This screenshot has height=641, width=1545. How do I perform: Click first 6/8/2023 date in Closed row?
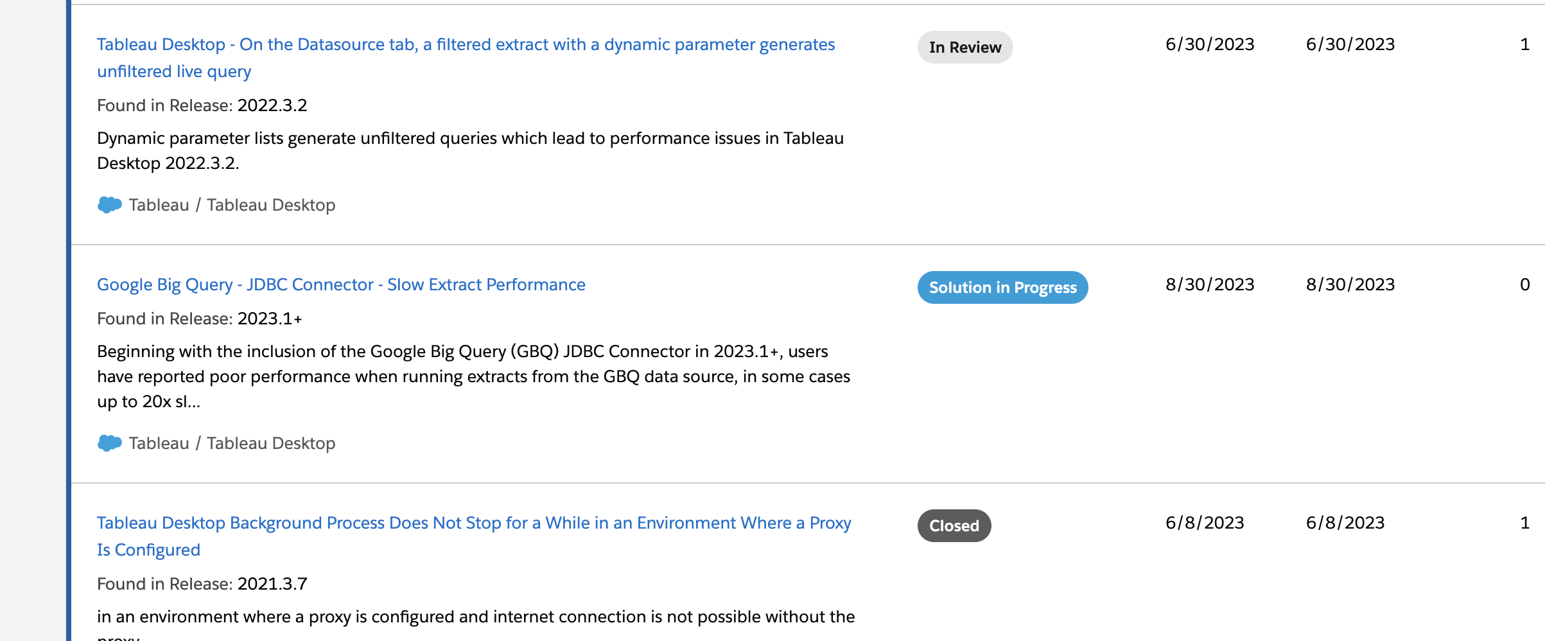(1205, 523)
